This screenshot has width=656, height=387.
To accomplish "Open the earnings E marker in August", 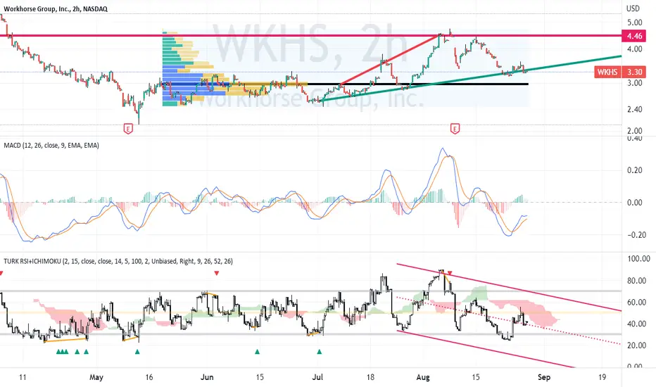I will (455, 129).
